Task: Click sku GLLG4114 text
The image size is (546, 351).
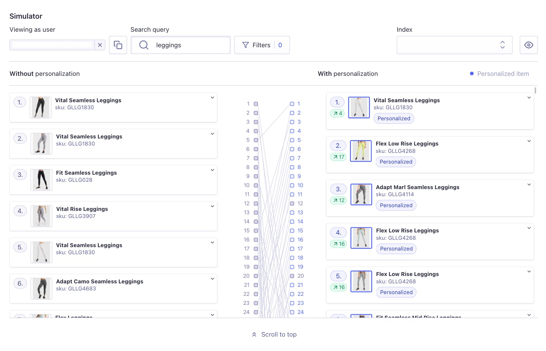Action: [x=395, y=194]
